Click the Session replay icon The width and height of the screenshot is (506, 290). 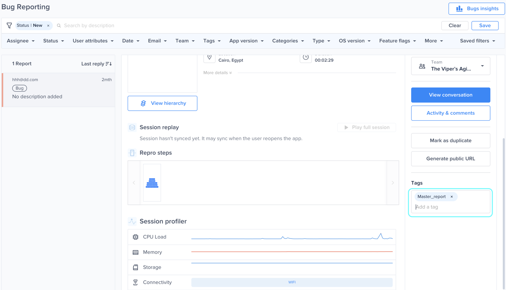[132, 127]
